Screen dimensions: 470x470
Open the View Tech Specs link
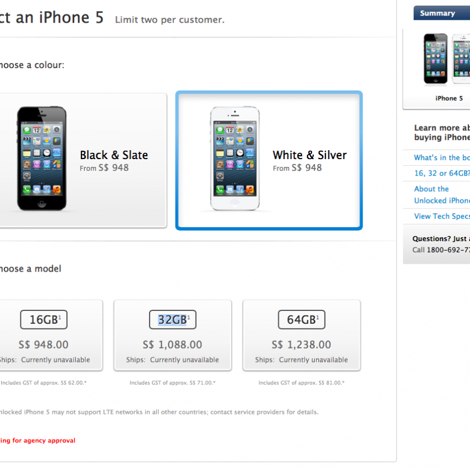pos(442,216)
